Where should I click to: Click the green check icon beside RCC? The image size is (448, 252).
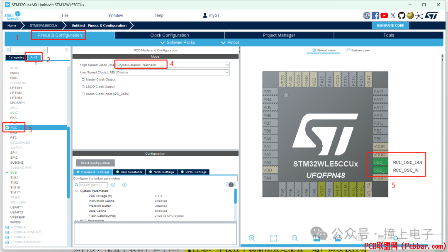7,128
